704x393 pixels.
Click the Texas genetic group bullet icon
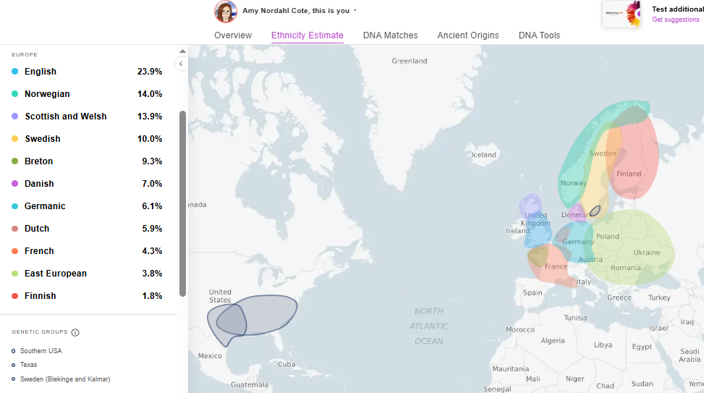pos(14,365)
